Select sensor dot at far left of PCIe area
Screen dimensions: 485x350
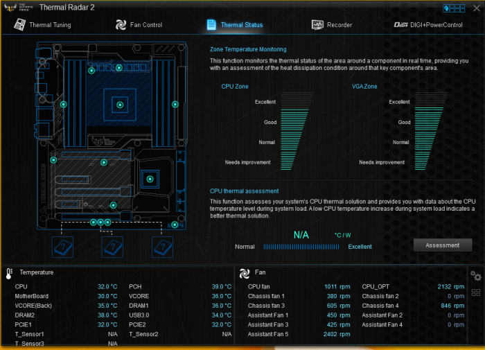click(53, 160)
